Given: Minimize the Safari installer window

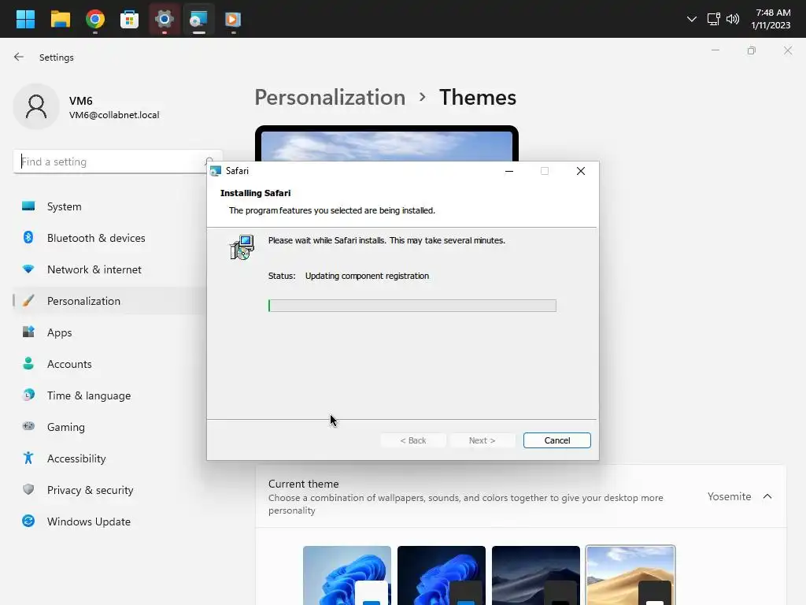Looking at the screenshot, I should tap(509, 171).
